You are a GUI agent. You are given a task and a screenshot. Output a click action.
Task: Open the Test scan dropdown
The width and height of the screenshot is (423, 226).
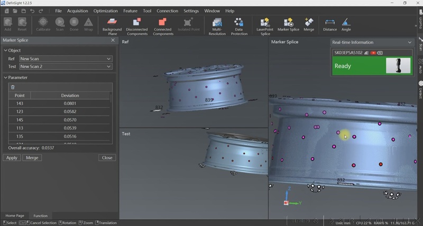[x=66, y=67]
